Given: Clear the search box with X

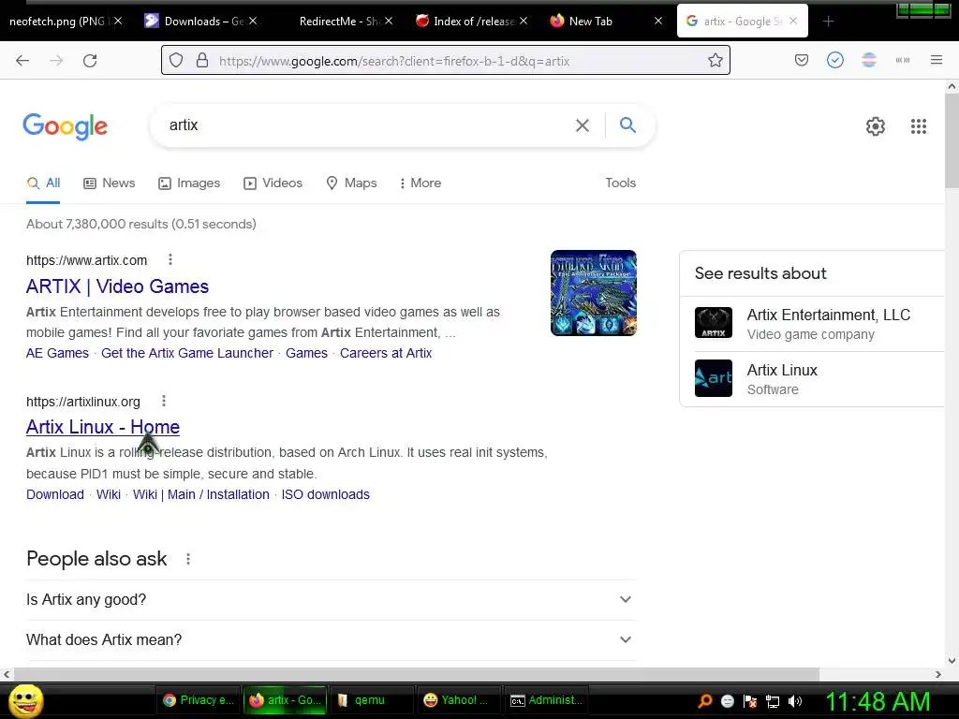Looking at the screenshot, I should pos(583,125).
